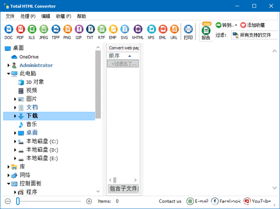Expand the 库 libraries node
The height and width of the screenshot is (209, 280).
(8, 167)
